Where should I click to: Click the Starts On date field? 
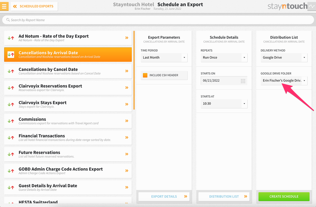(x=224, y=81)
